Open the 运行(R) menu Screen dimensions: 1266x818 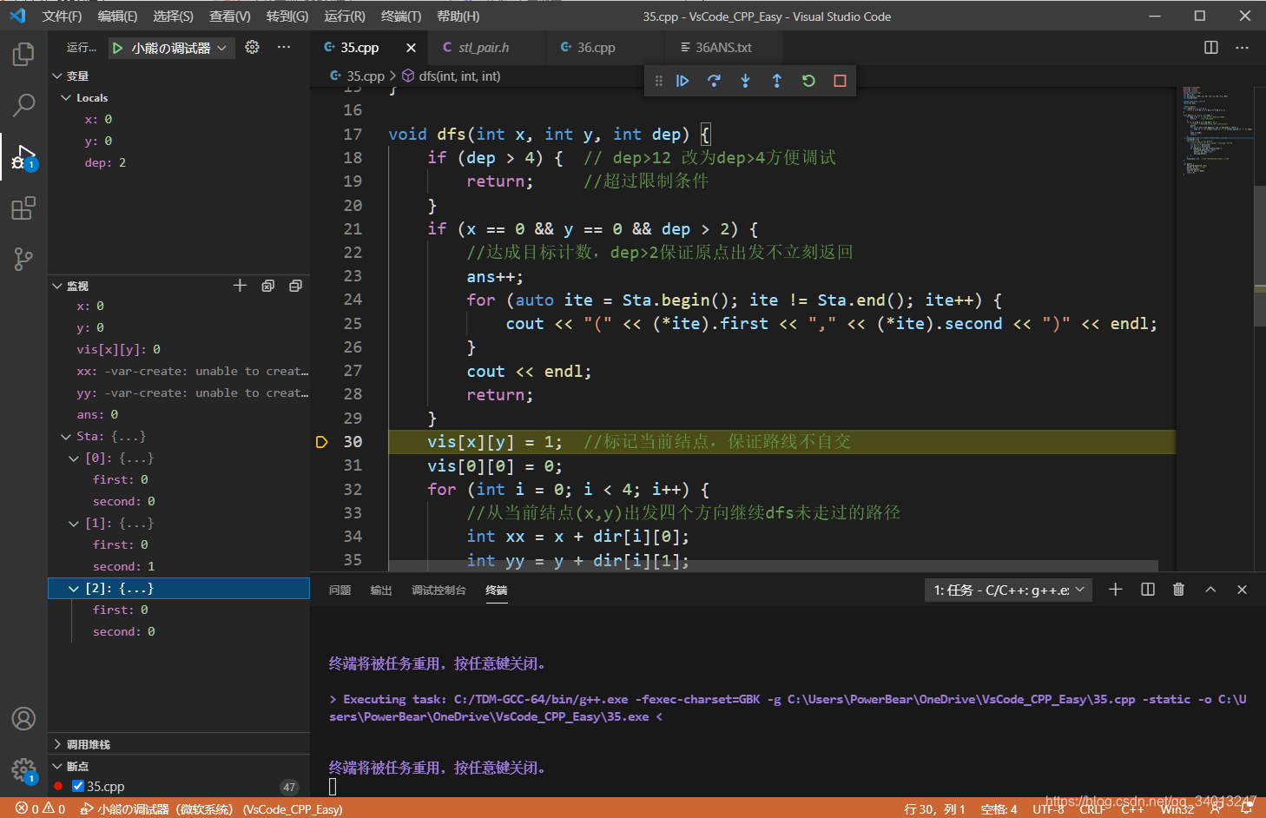345,16
